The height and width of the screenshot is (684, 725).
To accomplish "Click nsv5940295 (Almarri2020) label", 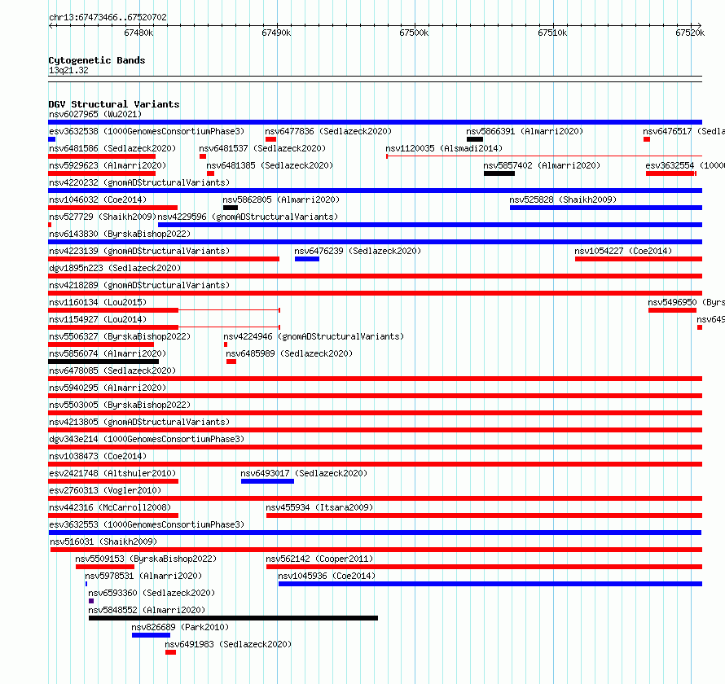I will point(108,388).
